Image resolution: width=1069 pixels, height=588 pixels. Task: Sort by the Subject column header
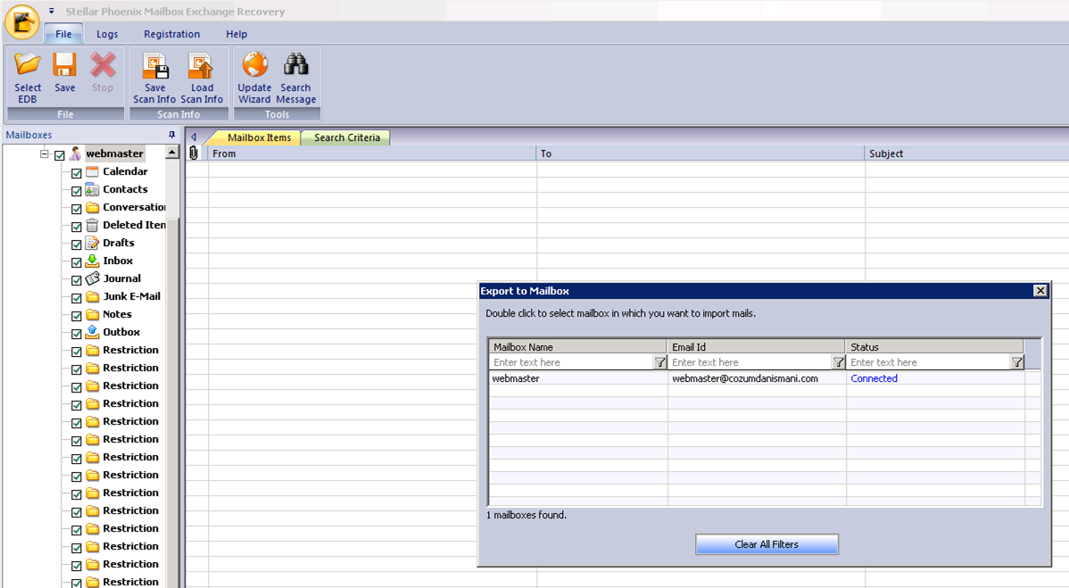click(x=966, y=153)
